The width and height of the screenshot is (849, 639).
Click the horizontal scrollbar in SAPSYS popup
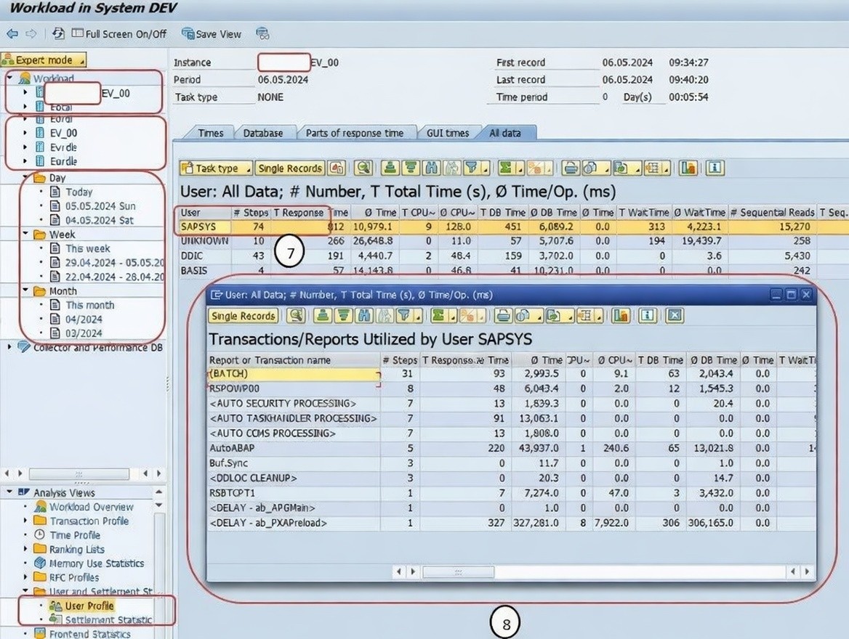click(x=458, y=572)
